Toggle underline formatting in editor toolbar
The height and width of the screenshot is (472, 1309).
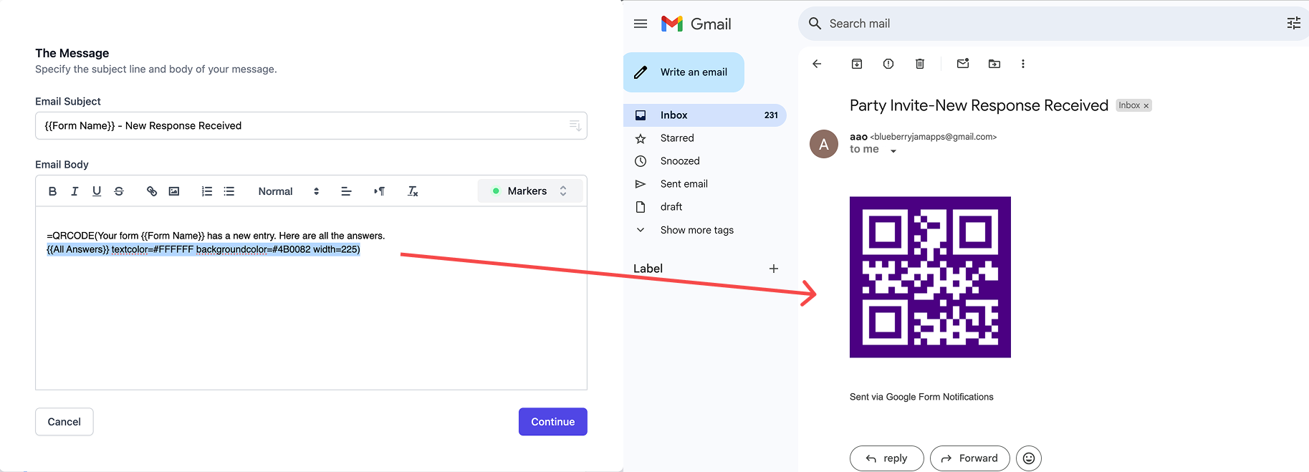pyautogui.click(x=97, y=191)
